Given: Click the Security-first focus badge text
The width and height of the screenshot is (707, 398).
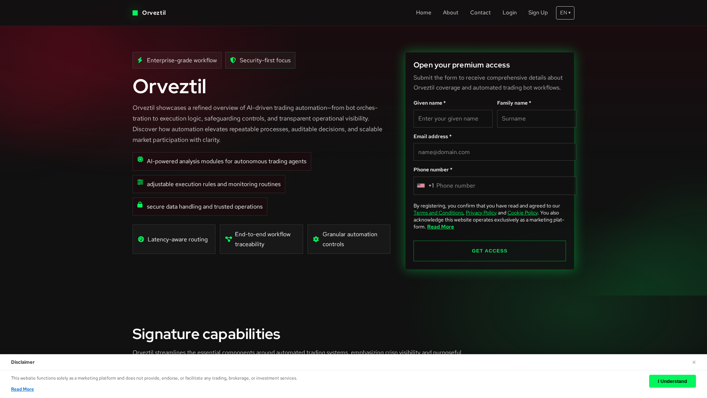Looking at the screenshot, I should (265, 60).
